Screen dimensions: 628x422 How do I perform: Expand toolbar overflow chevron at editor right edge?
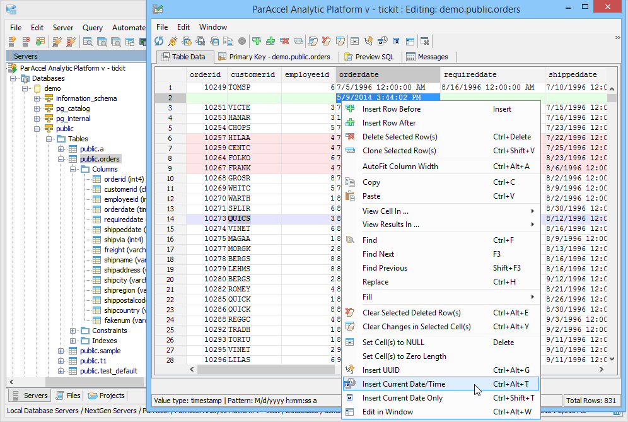[617, 38]
